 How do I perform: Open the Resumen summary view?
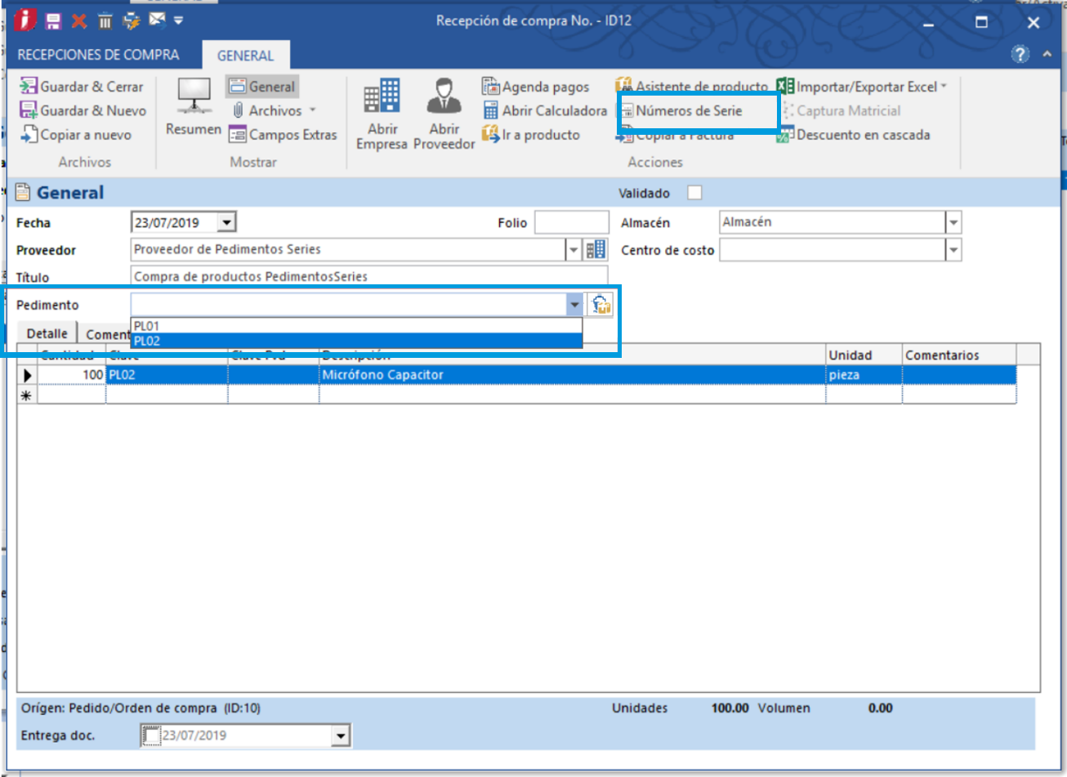coord(194,108)
